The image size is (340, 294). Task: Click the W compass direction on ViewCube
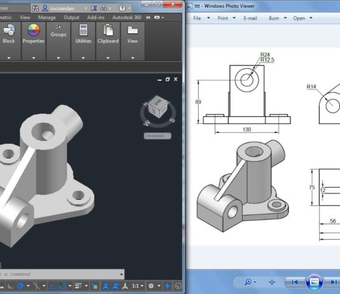click(x=147, y=123)
